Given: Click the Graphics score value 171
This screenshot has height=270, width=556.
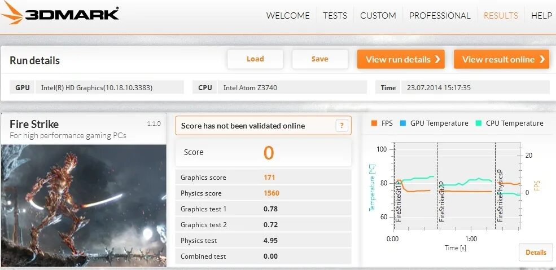Looking at the screenshot, I should click(269, 178).
